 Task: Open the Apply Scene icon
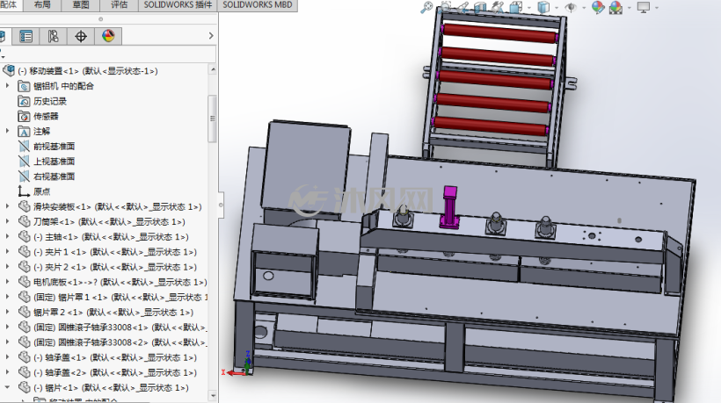[x=615, y=7]
